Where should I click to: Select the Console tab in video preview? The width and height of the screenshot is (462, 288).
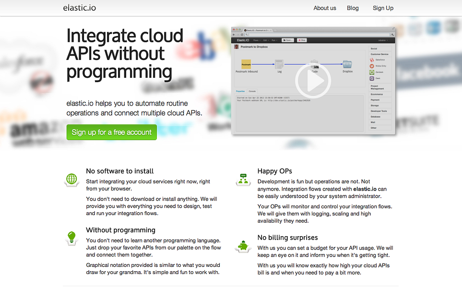click(x=252, y=91)
